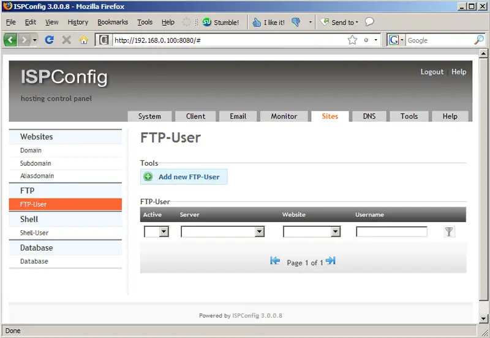Go to first page arrow icon
This screenshot has height=338, width=490.
click(x=275, y=260)
